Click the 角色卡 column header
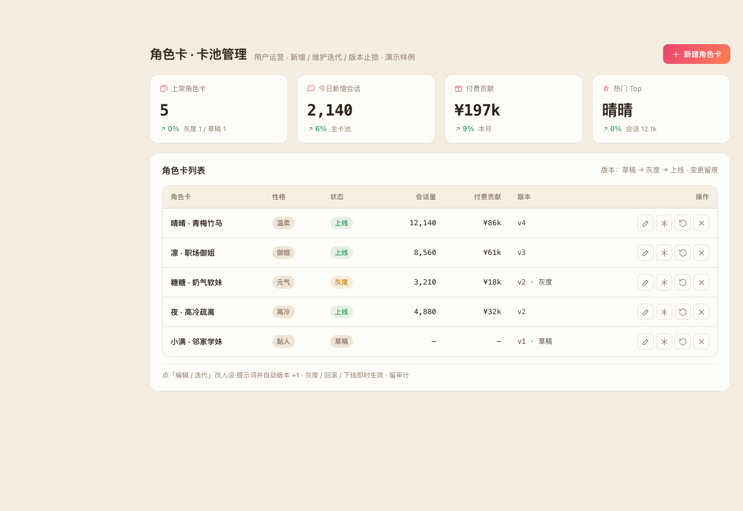Screen dimensions: 743x511 pos(181,197)
